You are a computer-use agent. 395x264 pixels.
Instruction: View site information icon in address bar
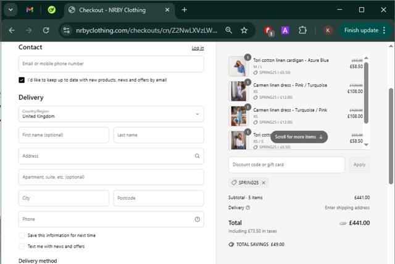tap(67, 30)
